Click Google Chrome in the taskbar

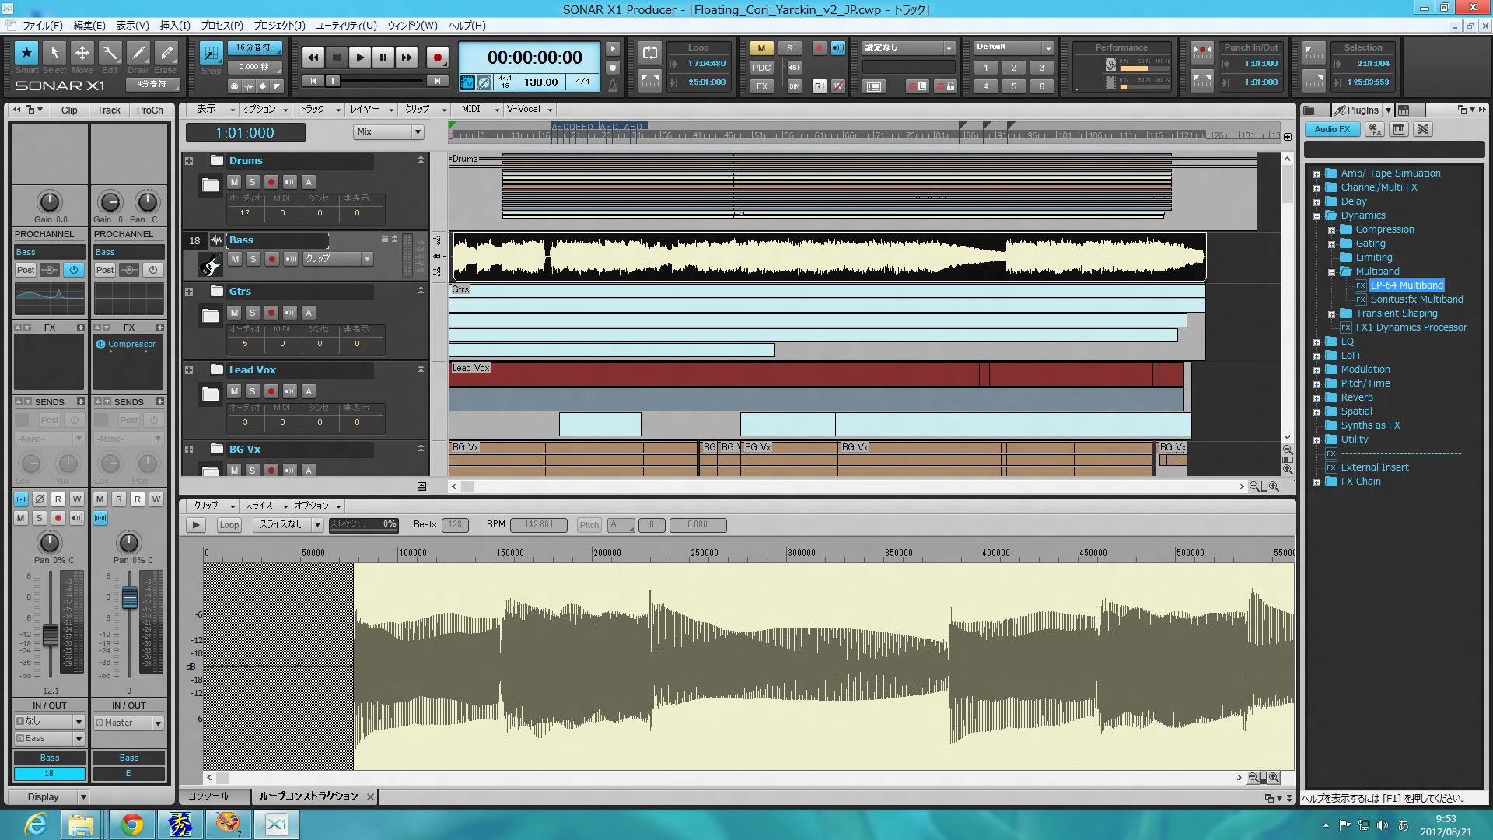pos(131,824)
